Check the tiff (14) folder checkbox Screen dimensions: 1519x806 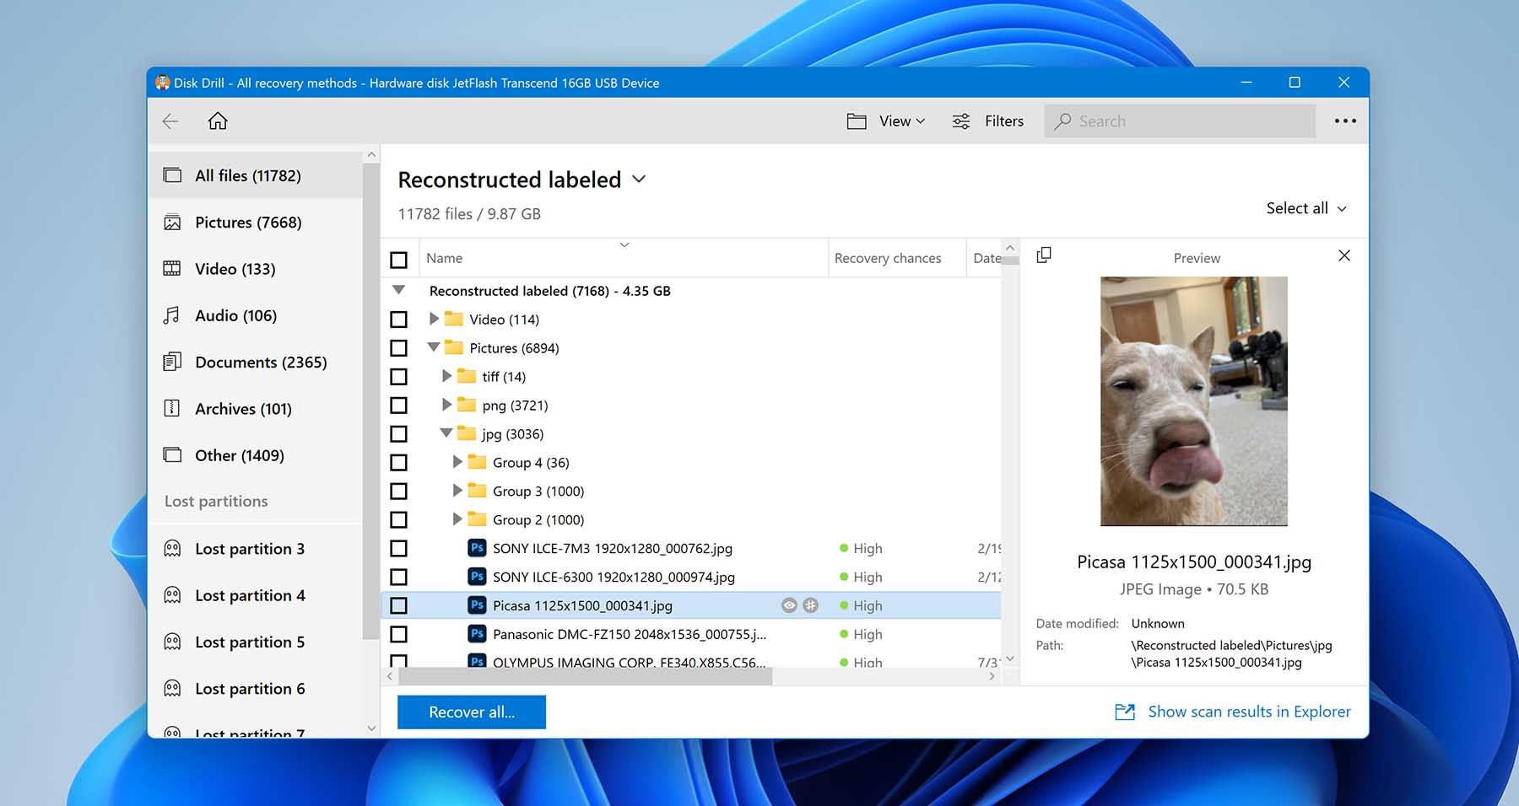pyautogui.click(x=399, y=377)
